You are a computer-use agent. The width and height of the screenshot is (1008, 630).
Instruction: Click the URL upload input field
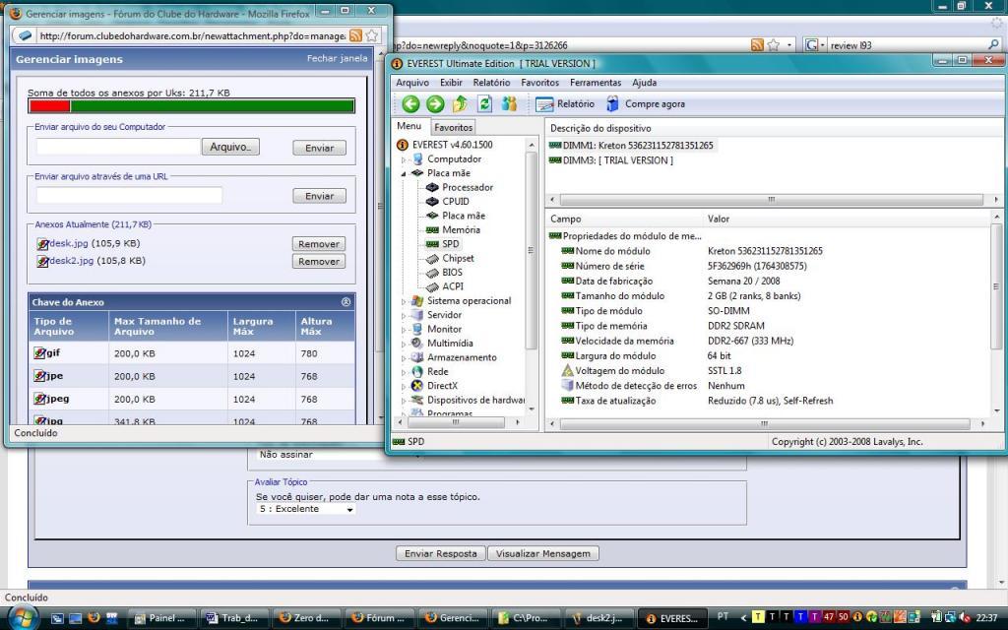coord(129,196)
